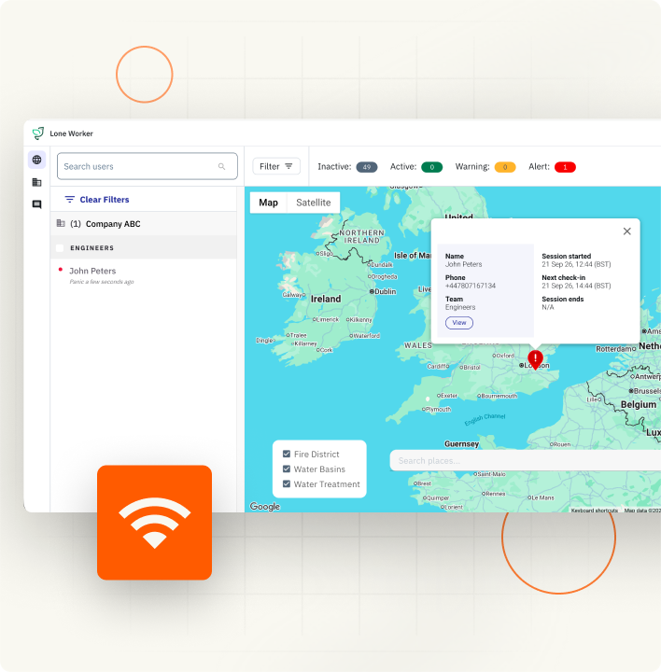Click the filter lines icon beside Clear Filters
Viewport: 661px width, 672px height.
click(69, 200)
